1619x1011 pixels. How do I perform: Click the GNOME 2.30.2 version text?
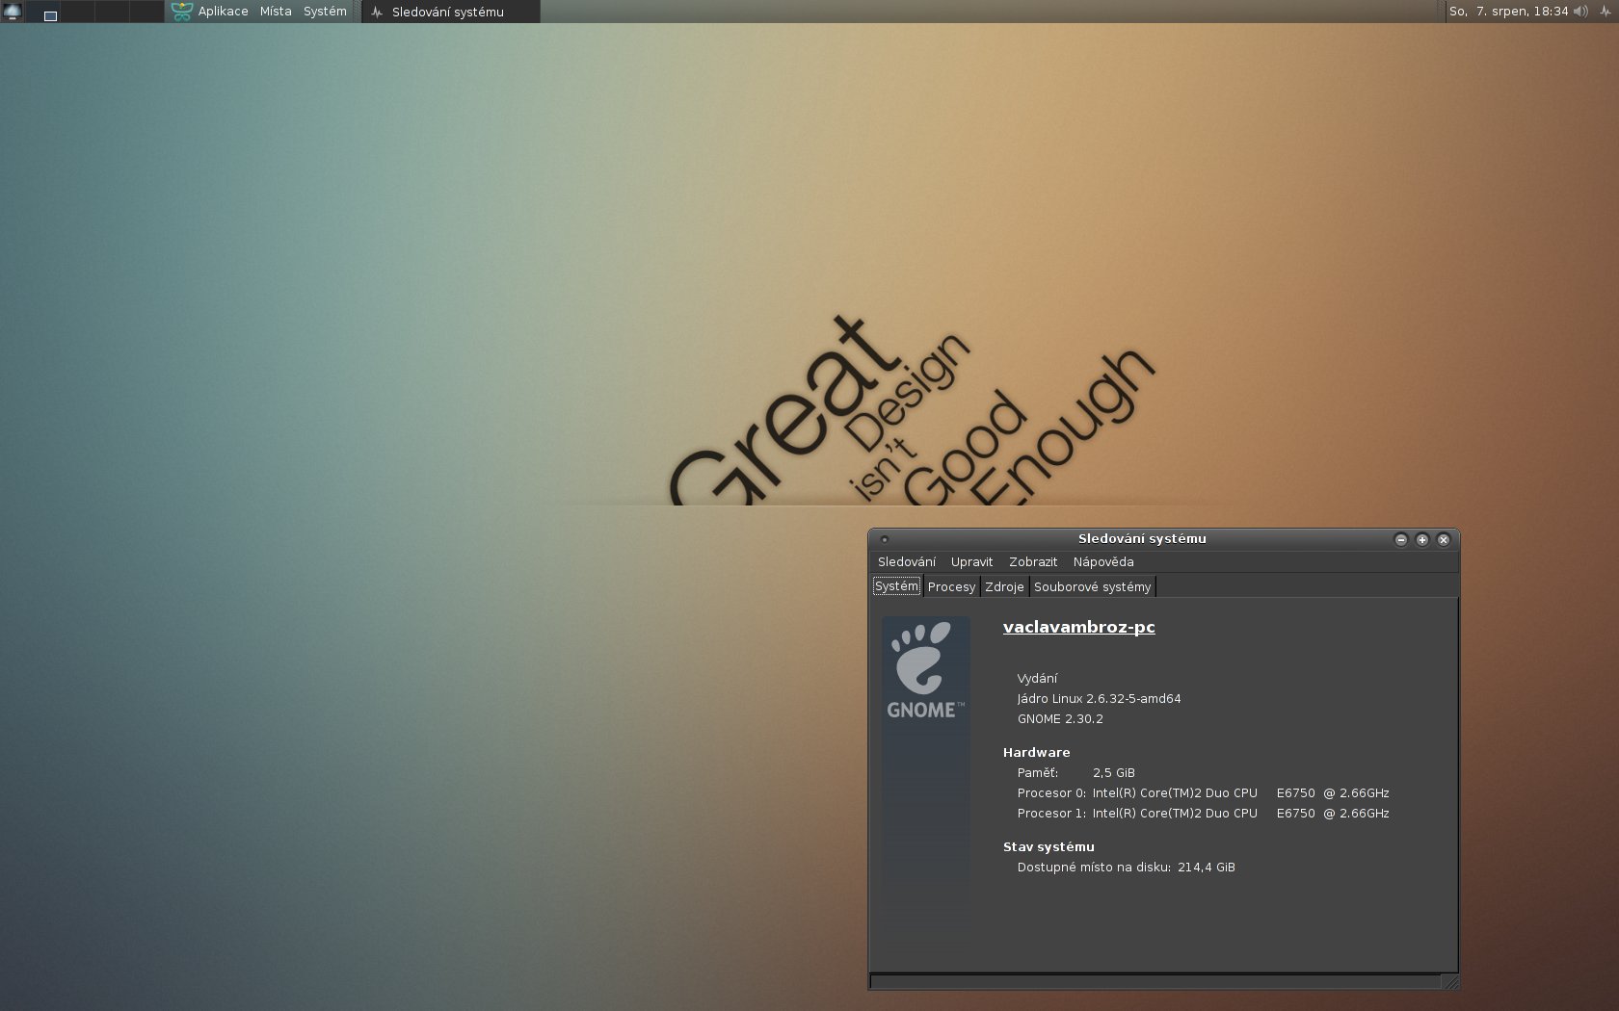pyautogui.click(x=1060, y=719)
